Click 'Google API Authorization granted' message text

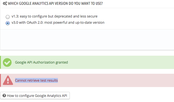(41, 62)
